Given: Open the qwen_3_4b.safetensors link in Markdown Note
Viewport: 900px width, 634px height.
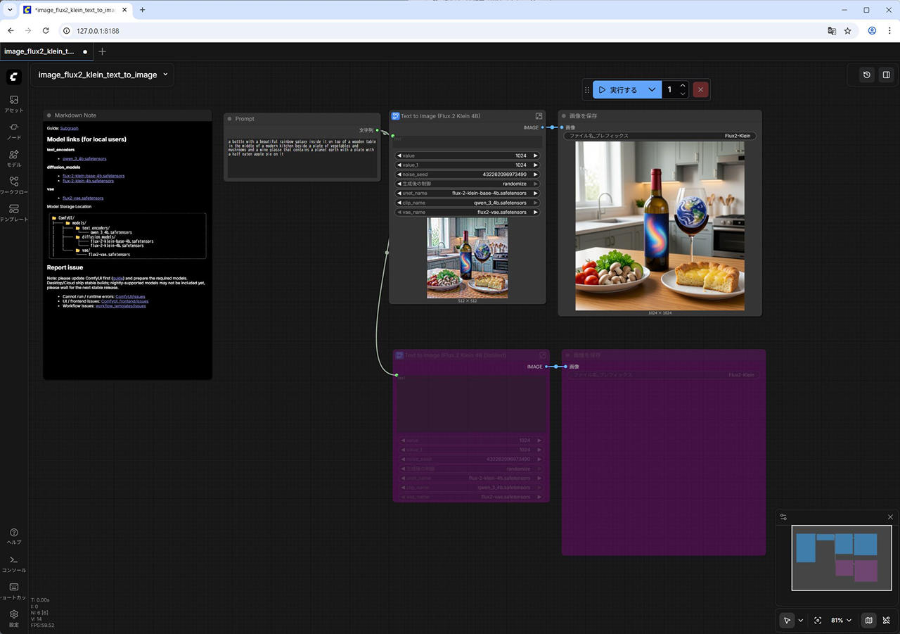Looking at the screenshot, I should 84,159.
